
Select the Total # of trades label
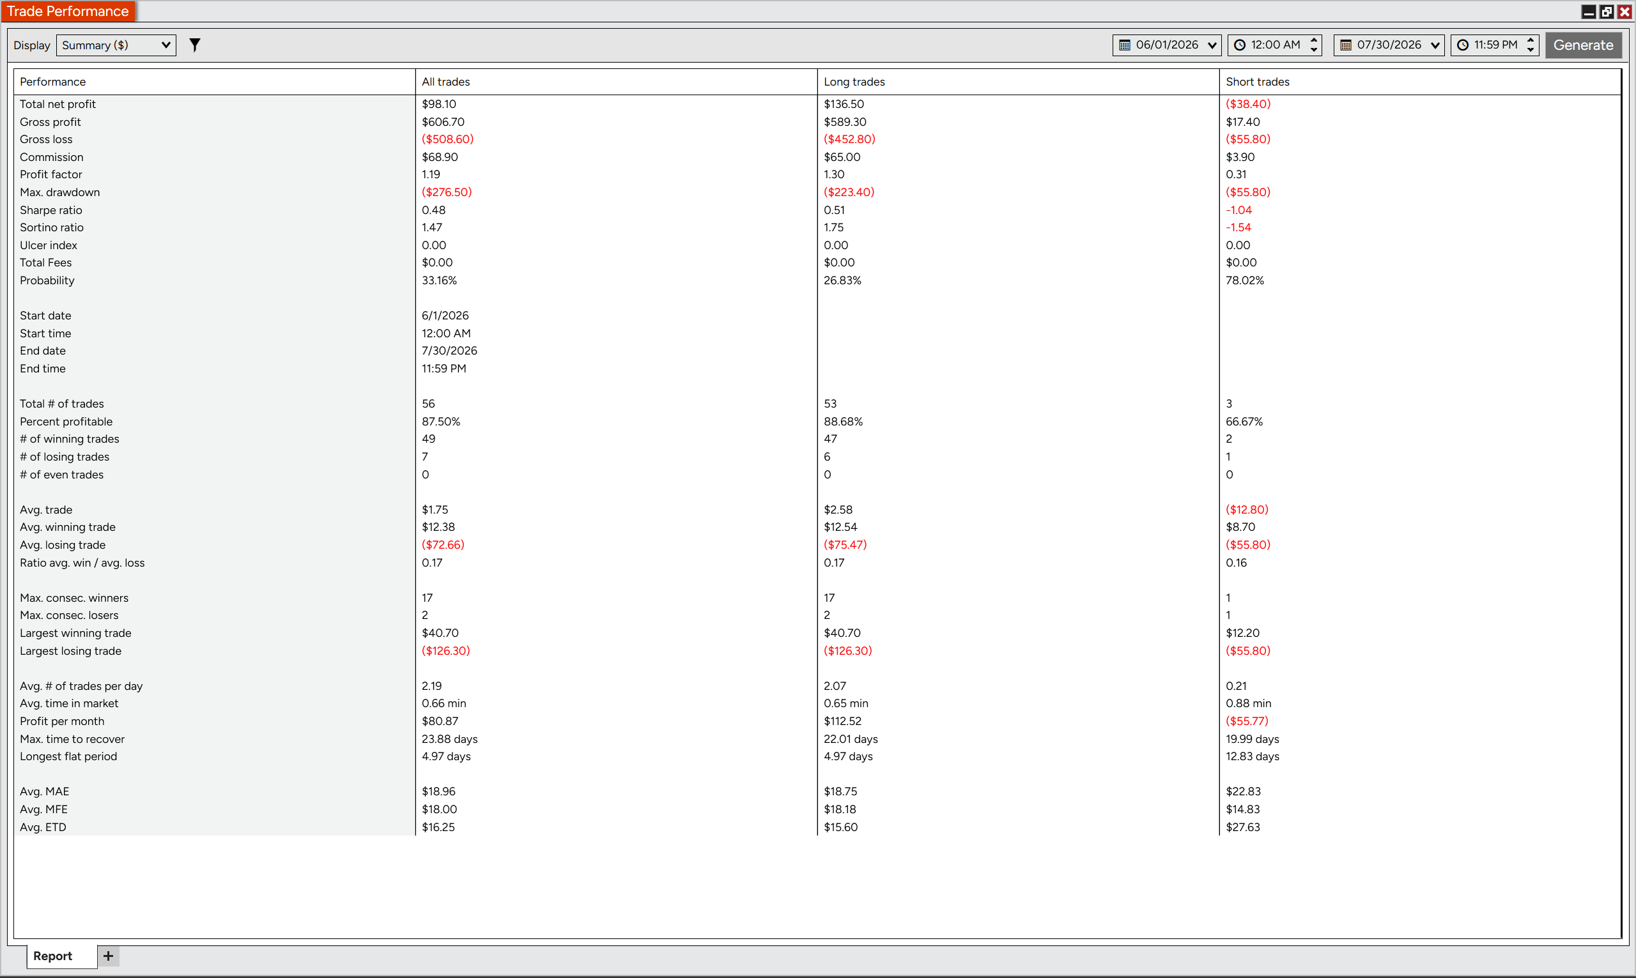point(61,403)
